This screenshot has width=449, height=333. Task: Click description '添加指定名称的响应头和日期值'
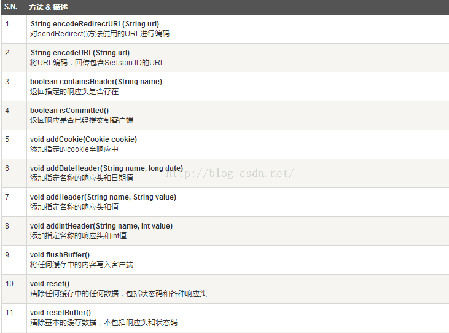82,178
